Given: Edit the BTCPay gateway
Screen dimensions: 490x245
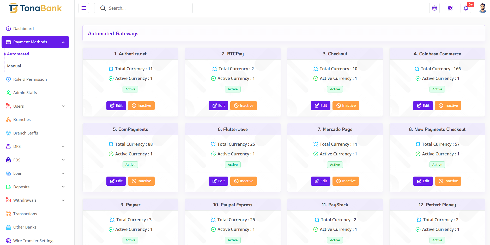Looking at the screenshot, I should click(x=218, y=106).
